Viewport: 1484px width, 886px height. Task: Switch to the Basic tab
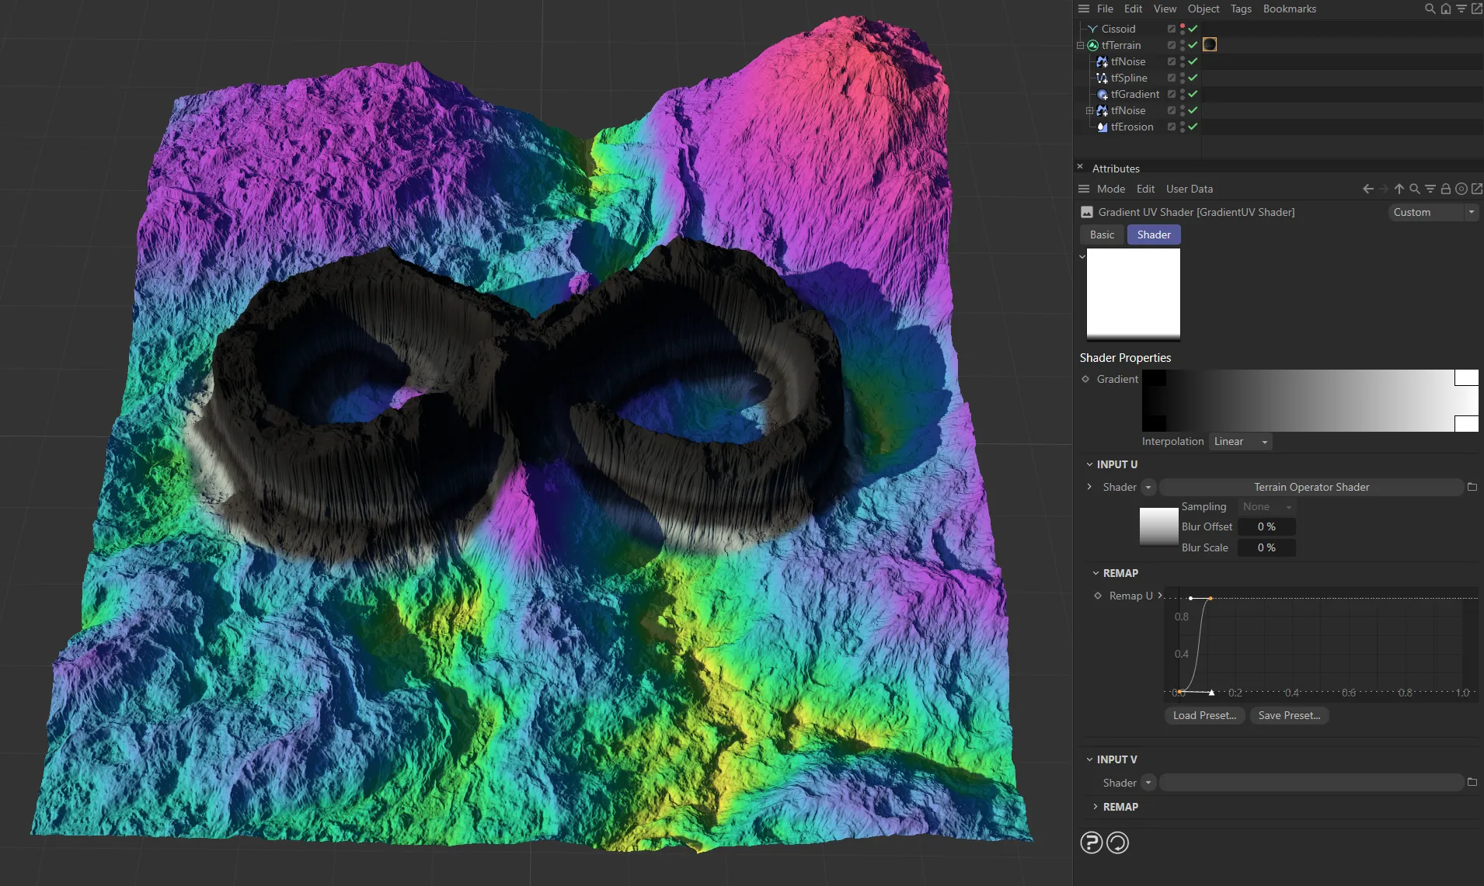1102,235
